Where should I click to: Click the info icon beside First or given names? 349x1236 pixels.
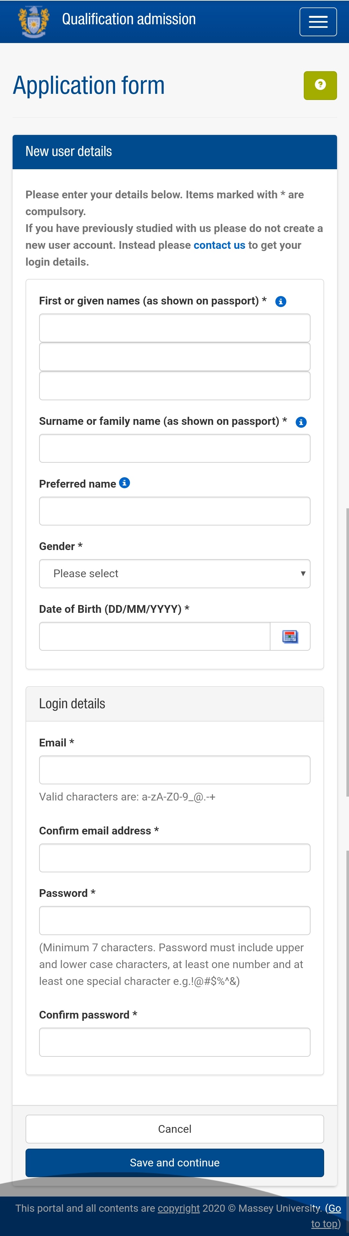point(281,301)
